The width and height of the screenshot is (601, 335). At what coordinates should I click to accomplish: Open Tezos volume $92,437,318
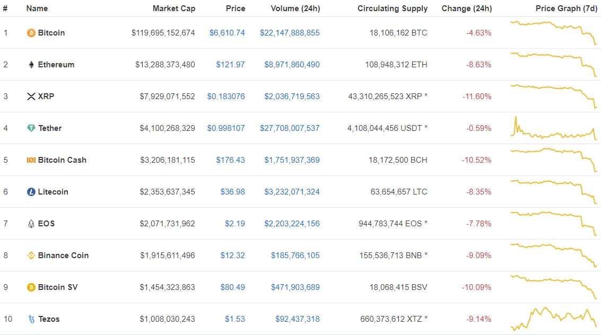pyautogui.click(x=298, y=319)
